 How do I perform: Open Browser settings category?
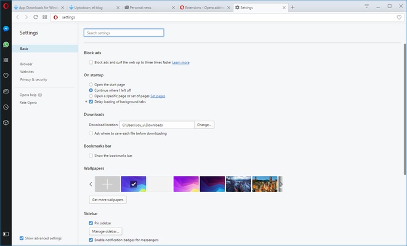26,64
